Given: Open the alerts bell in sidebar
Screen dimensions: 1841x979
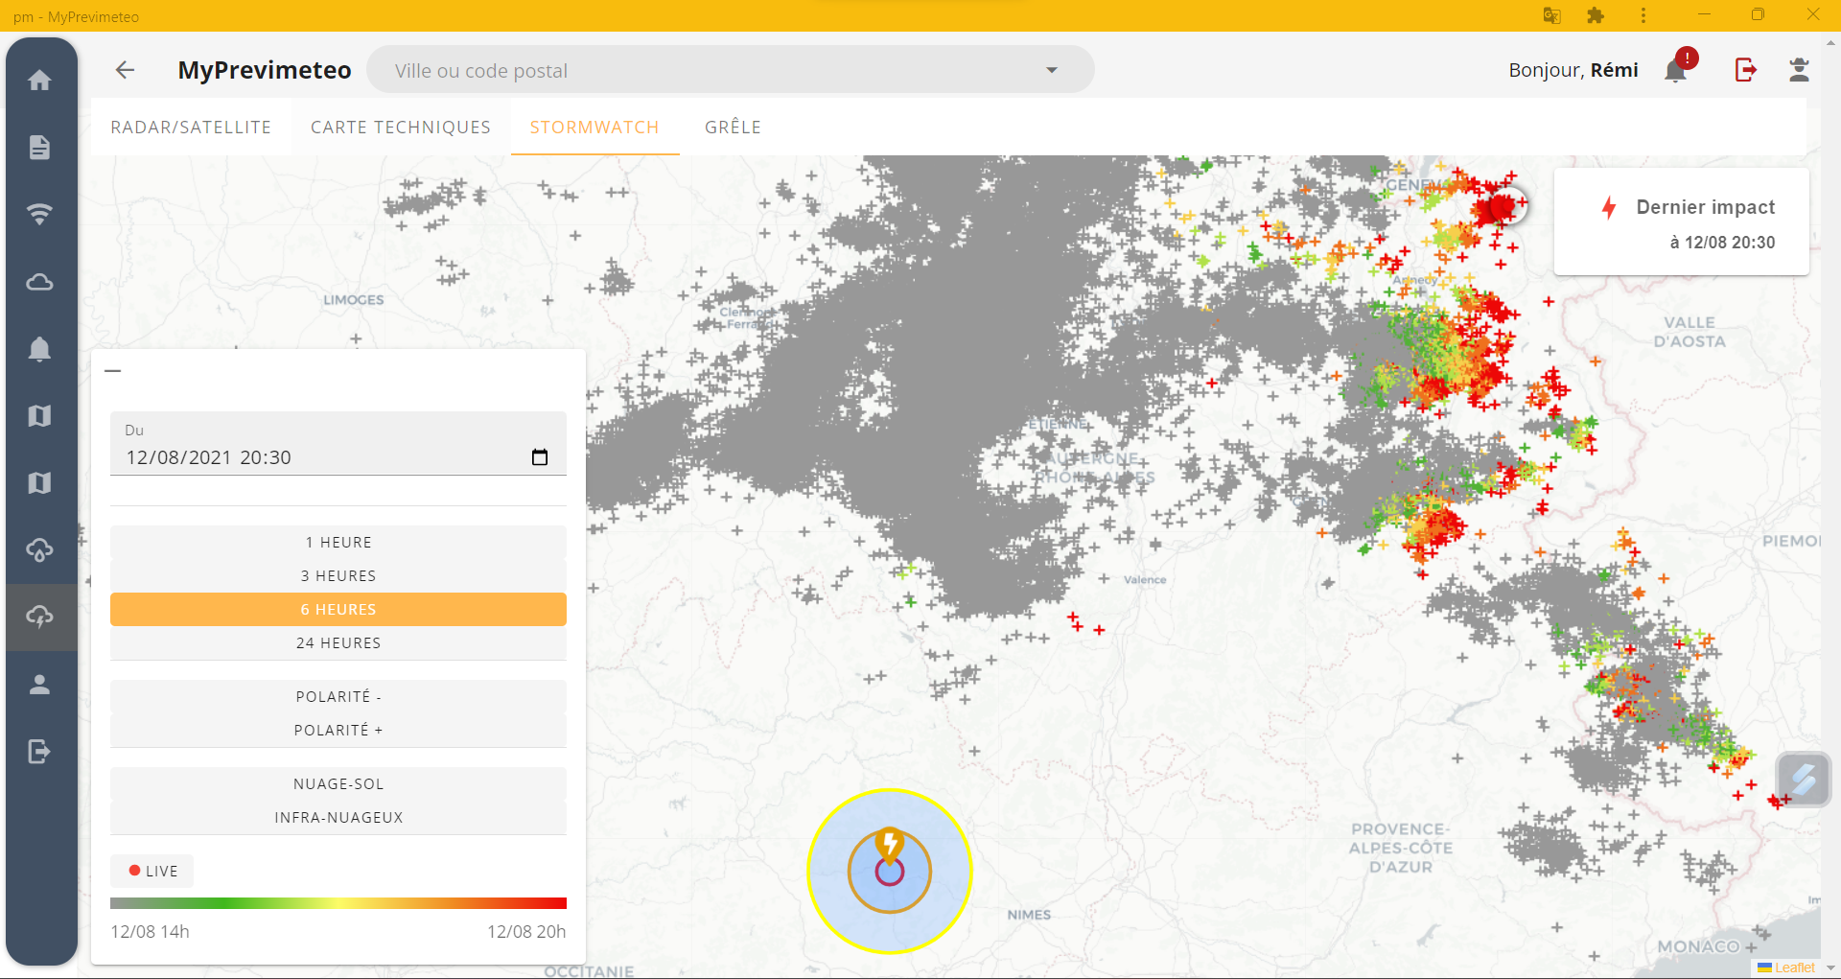Looking at the screenshot, I should [x=39, y=348].
